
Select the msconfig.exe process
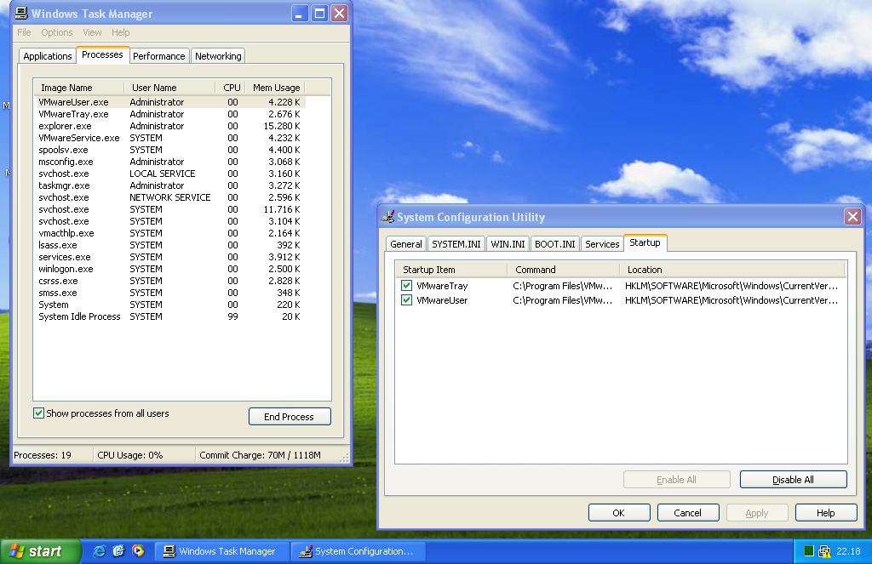point(170,162)
